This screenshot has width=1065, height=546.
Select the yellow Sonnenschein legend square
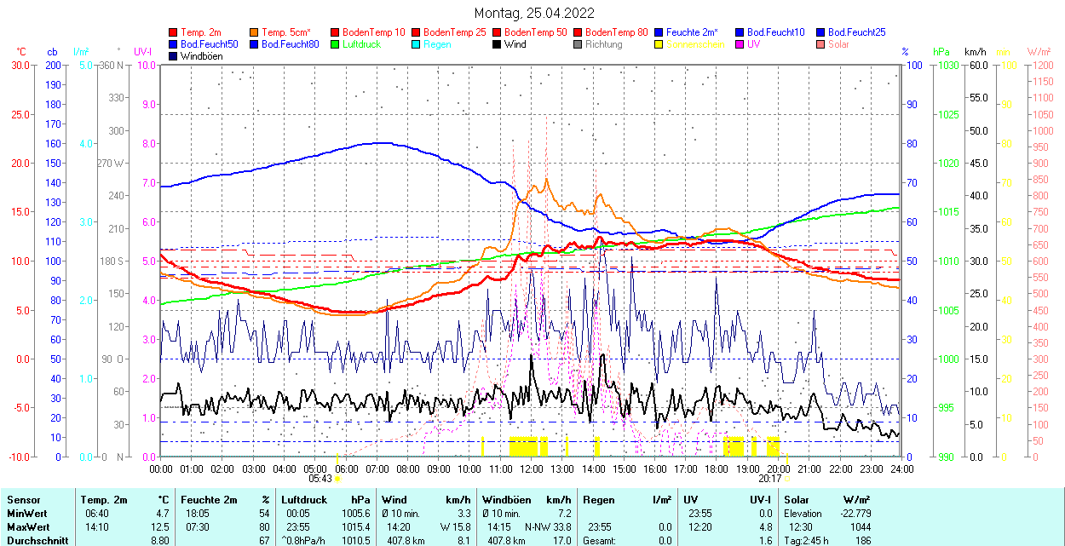click(659, 44)
